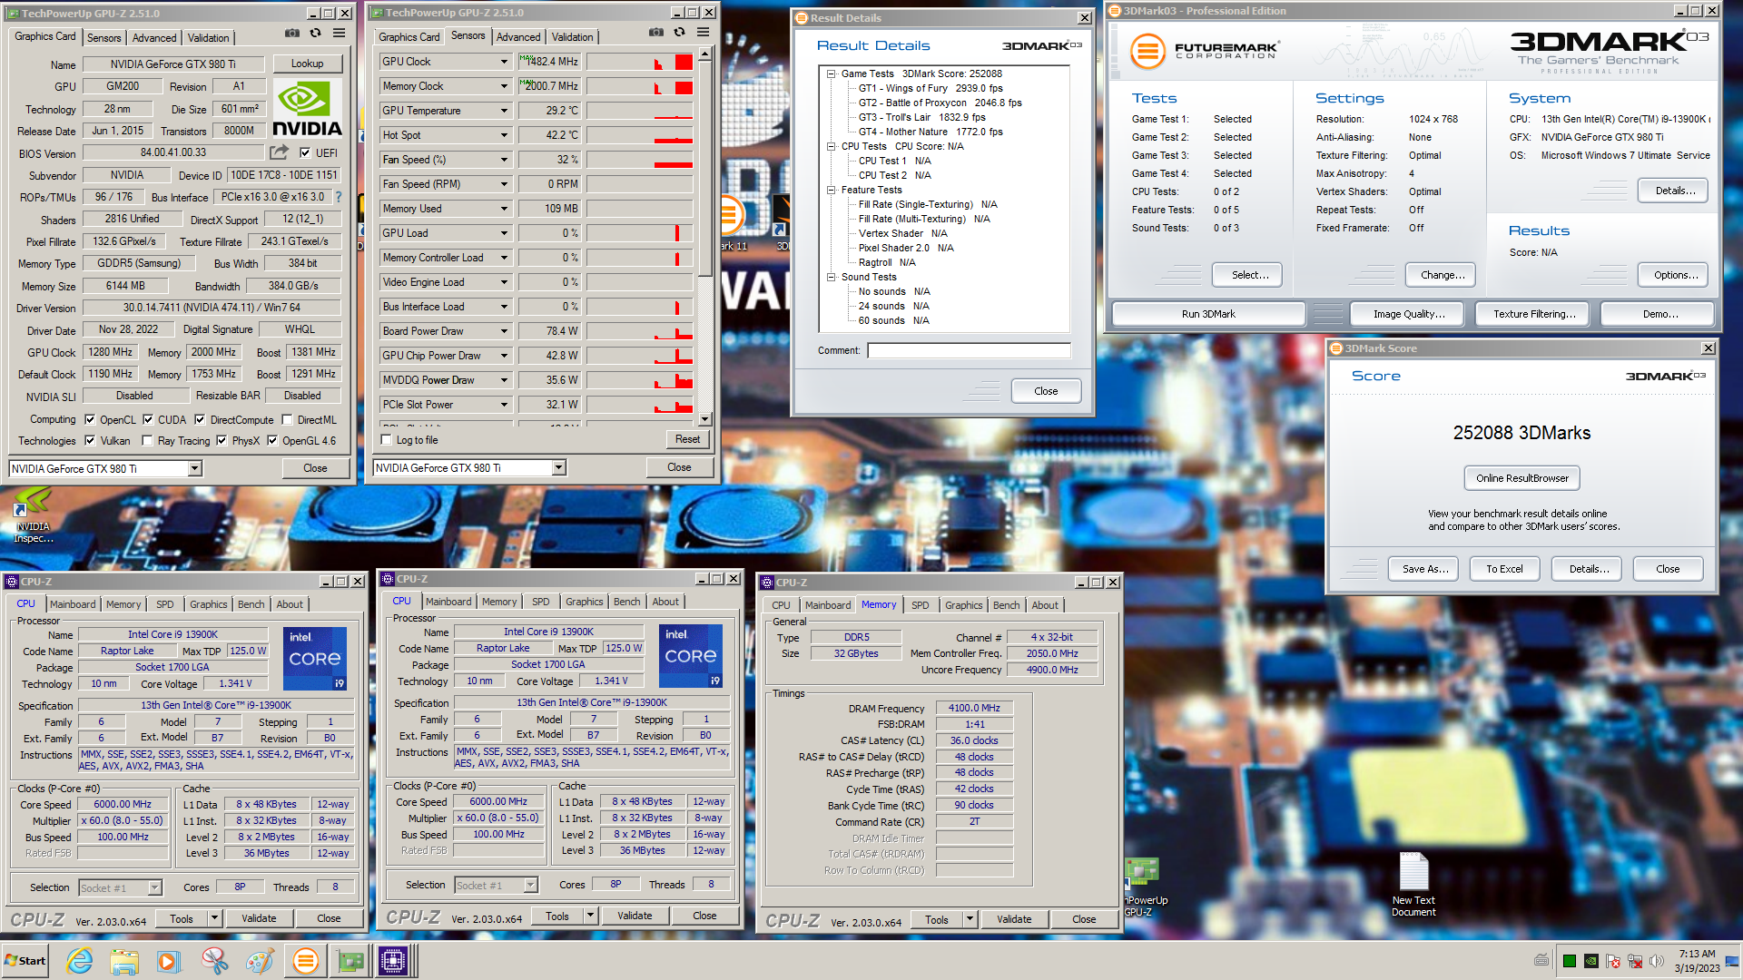1743x980 pixels.
Task: Collapse the Game Tests tree node
Action: (831, 73)
